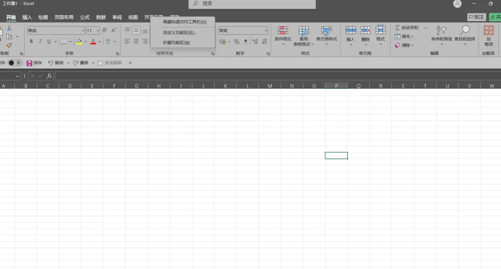Click the decrease decimal icon

point(264,41)
